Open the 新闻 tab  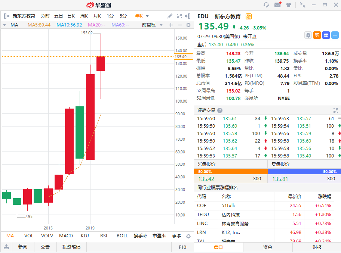point(22,247)
